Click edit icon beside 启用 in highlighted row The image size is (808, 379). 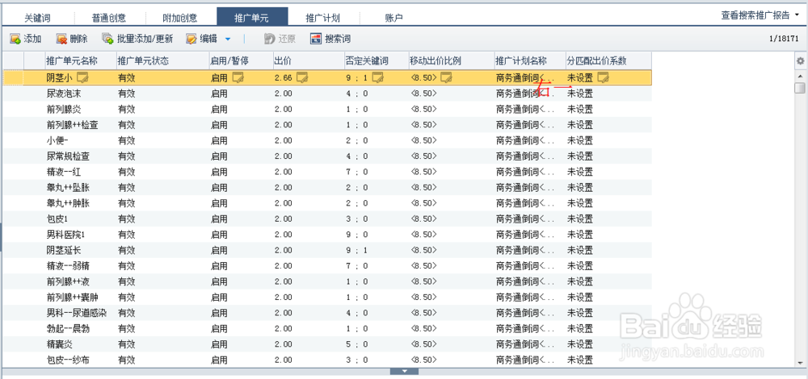click(238, 77)
